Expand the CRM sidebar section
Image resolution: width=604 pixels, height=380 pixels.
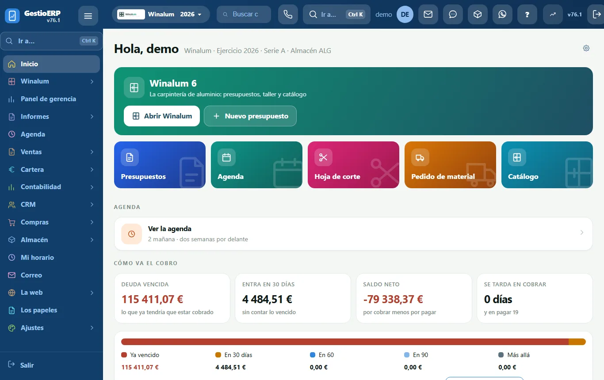[51, 205]
